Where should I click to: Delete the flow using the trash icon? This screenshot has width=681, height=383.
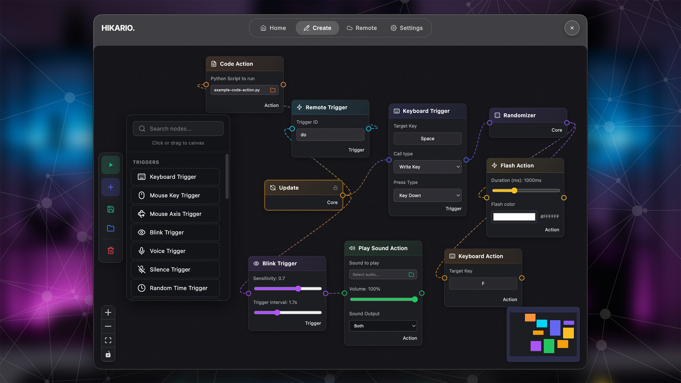[x=110, y=250]
